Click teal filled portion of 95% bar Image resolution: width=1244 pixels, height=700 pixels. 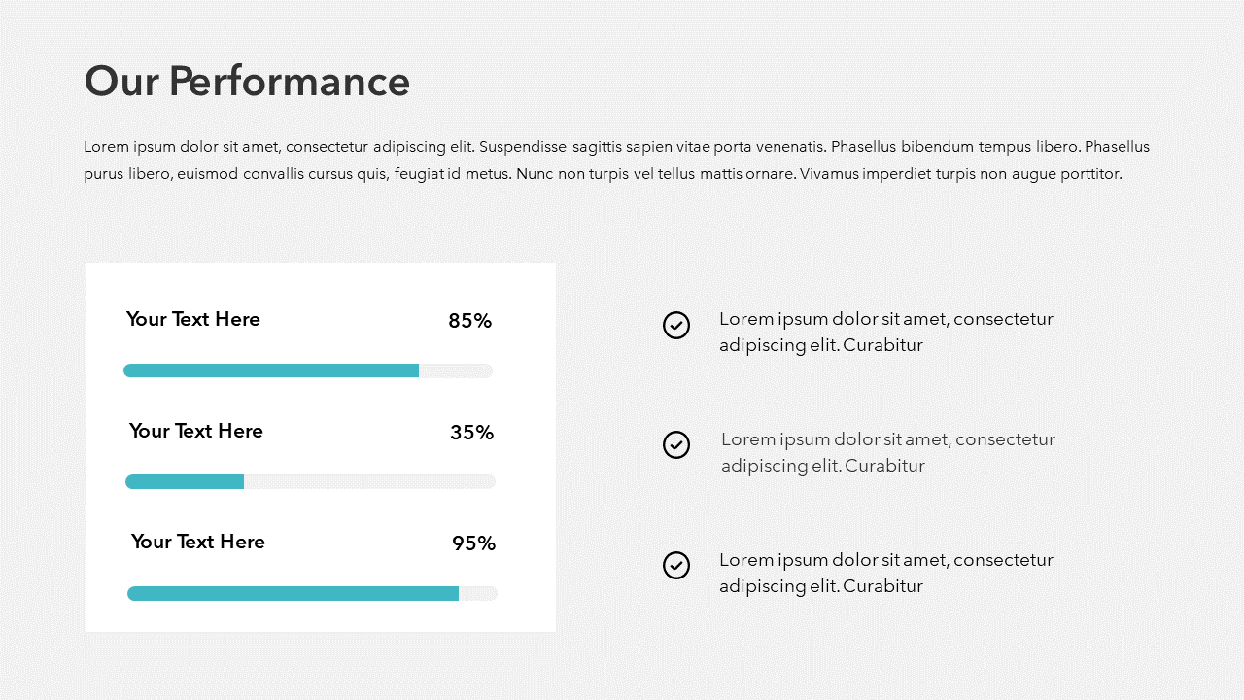[293, 593]
